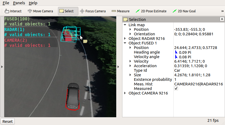Uncheck the Measured checkbox
This screenshot has width=225, height=125.
point(176,88)
